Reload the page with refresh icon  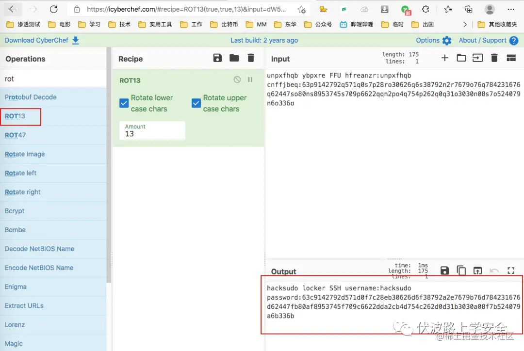[x=53, y=9]
